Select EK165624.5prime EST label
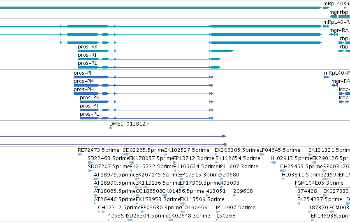Screen dimensions: 350x222 pos(196,167)
